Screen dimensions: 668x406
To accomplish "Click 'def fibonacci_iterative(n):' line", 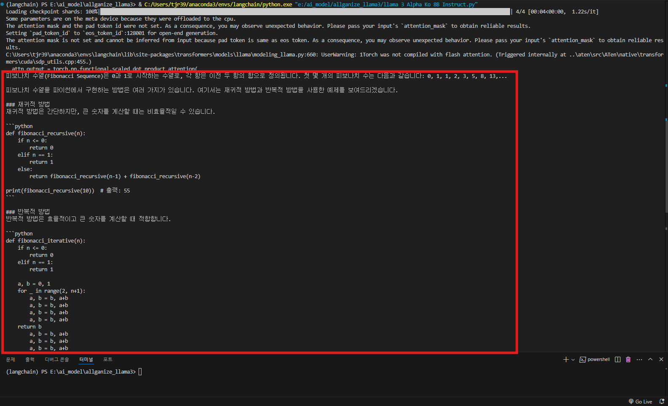I will tap(45, 240).
